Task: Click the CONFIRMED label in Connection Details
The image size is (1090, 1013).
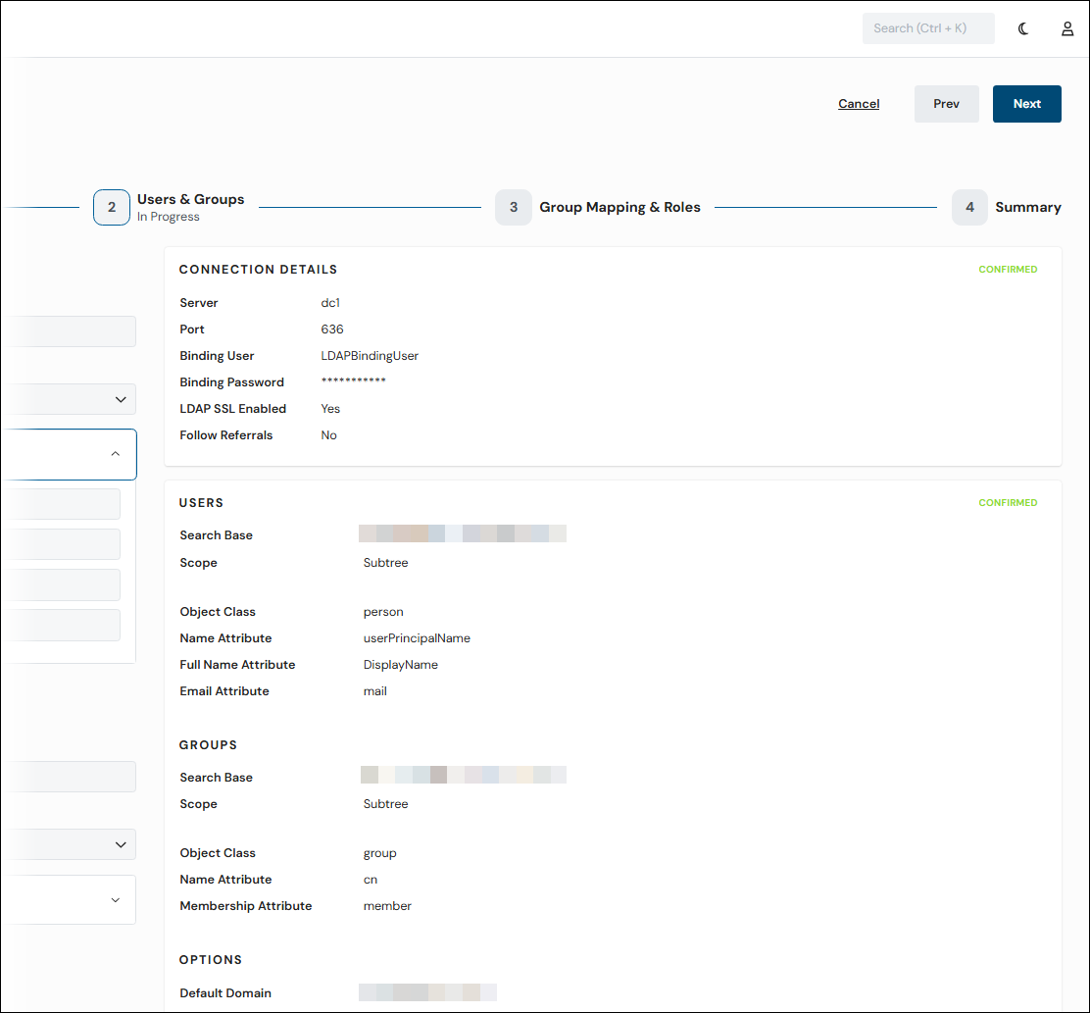Action: tap(1008, 269)
